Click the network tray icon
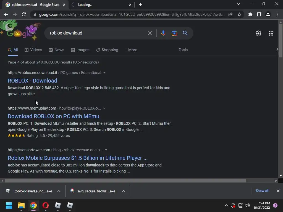 240,205
